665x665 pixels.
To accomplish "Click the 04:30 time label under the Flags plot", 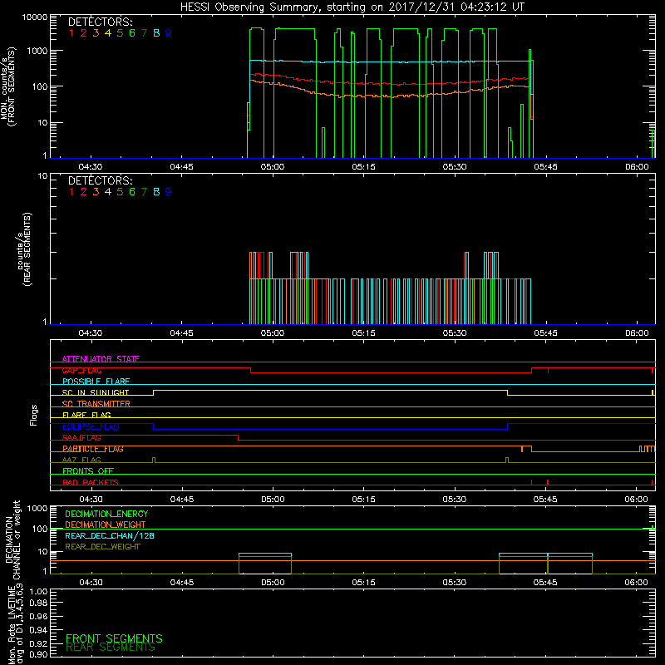I will click(x=91, y=500).
